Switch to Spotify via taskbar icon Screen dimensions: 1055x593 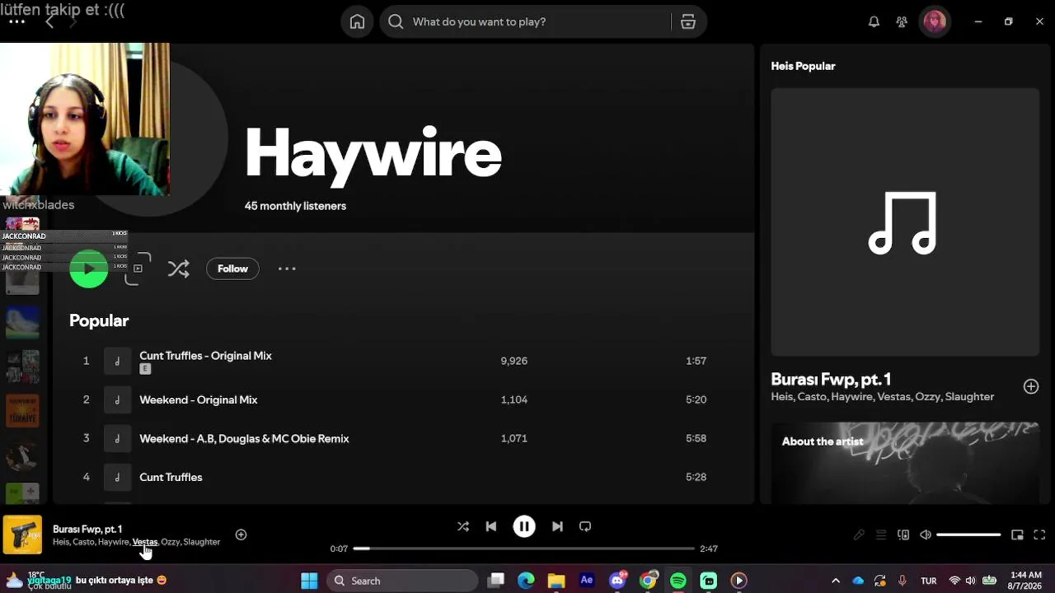[x=678, y=581]
